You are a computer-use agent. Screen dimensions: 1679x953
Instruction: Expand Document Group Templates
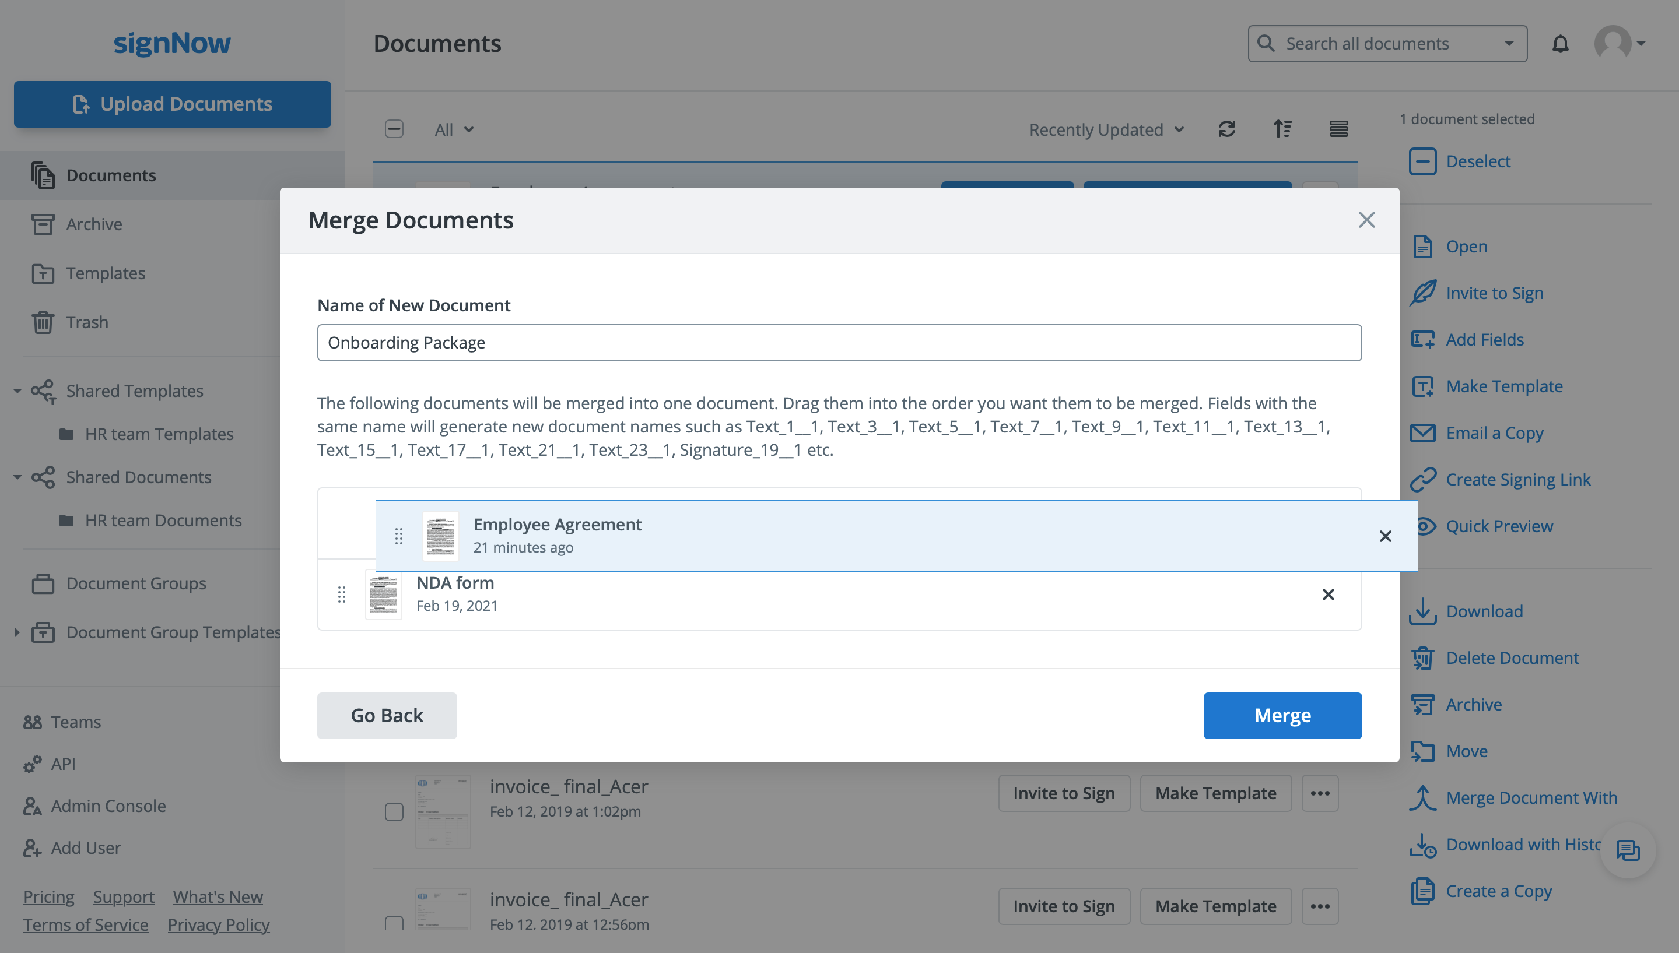click(x=16, y=632)
